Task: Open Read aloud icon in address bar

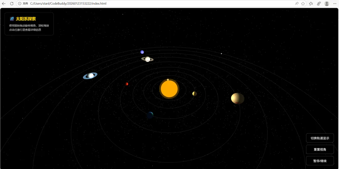Action: click(297, 4)
